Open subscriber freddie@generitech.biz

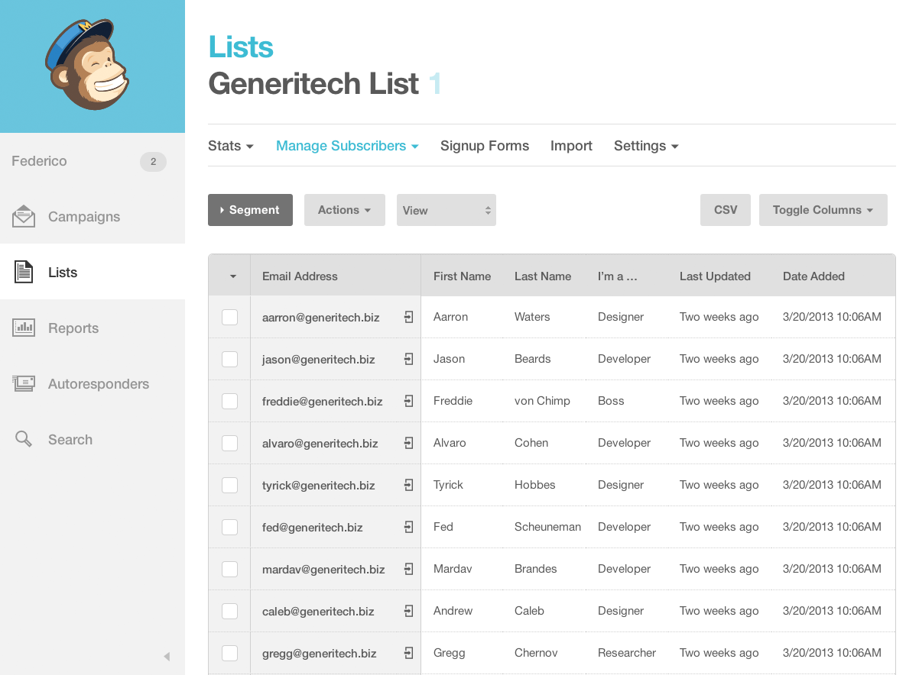322,402
